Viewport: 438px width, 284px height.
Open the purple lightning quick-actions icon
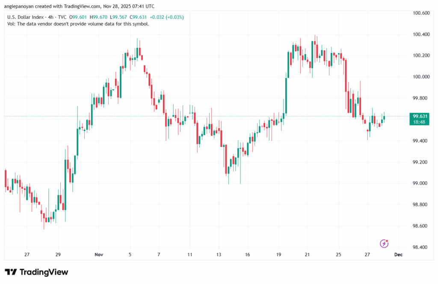click(384, 243)
